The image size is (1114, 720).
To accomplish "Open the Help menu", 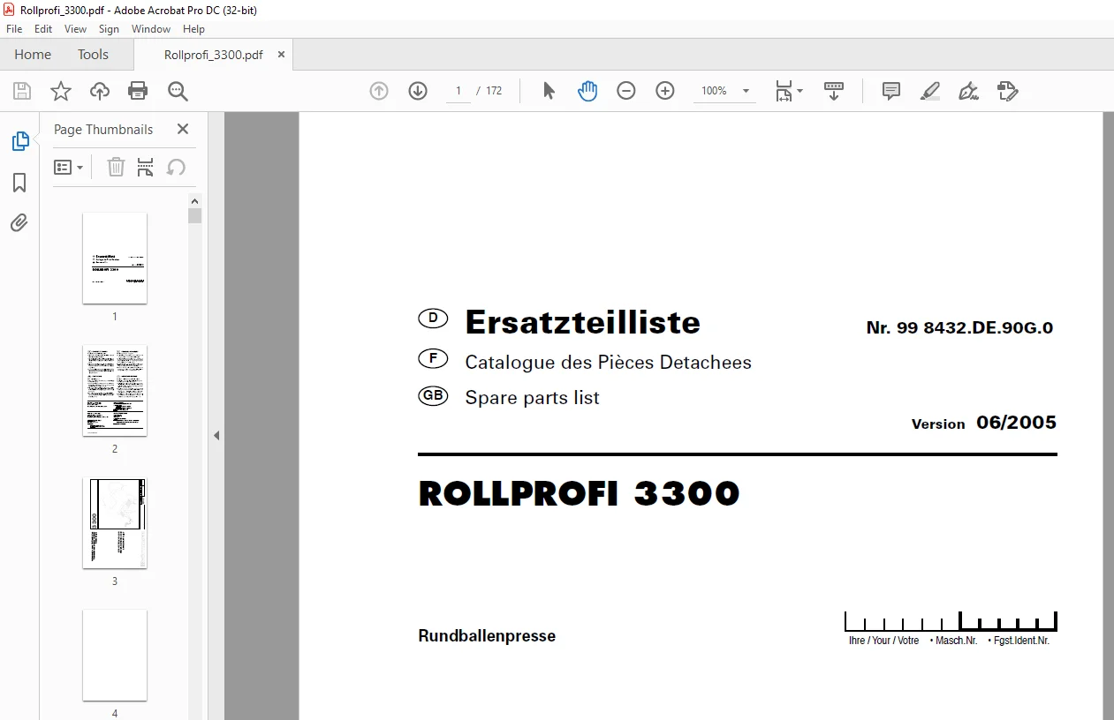I will point(193,29).
